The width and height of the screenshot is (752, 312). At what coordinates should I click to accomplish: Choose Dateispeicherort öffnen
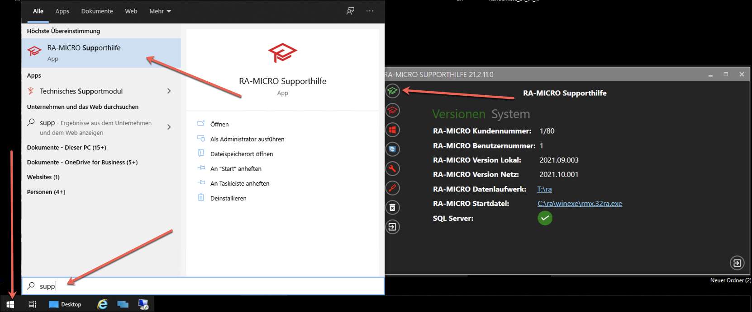(242, 154)
